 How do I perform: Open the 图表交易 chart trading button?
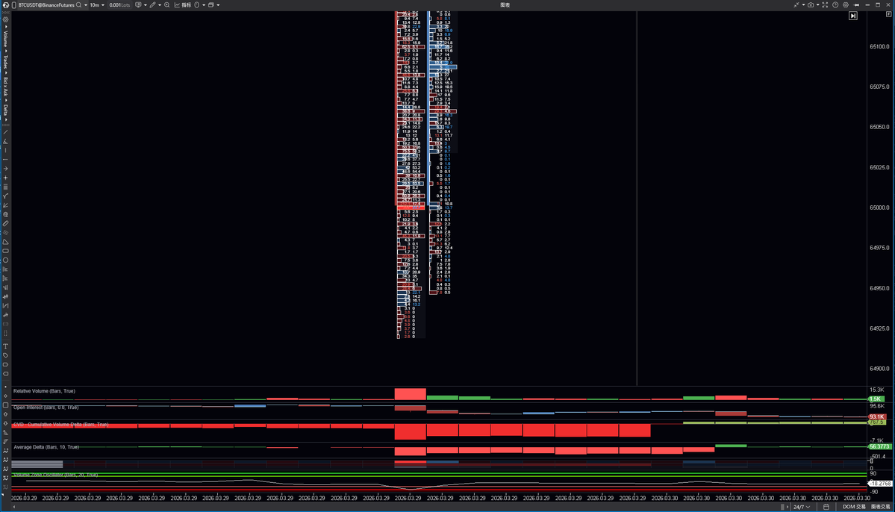[880, 507]
